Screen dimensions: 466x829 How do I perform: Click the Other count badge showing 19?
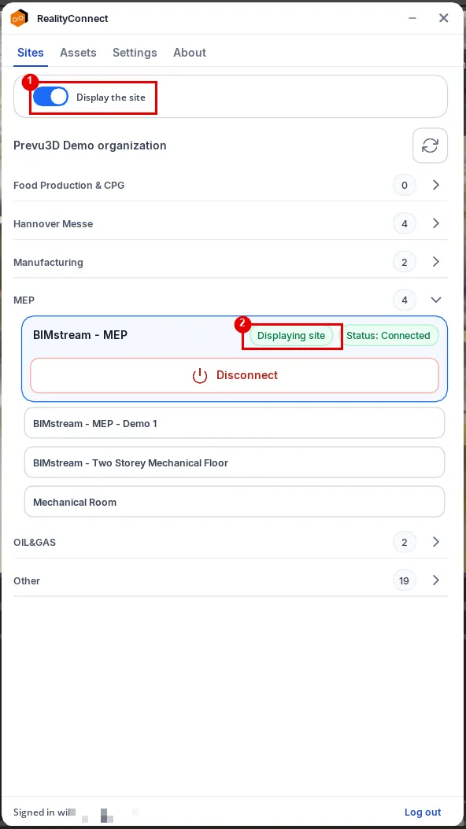coord(405,580)
